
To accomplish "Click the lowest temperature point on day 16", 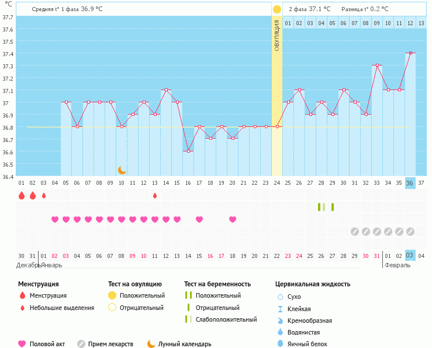I will (x=188, y=151).
